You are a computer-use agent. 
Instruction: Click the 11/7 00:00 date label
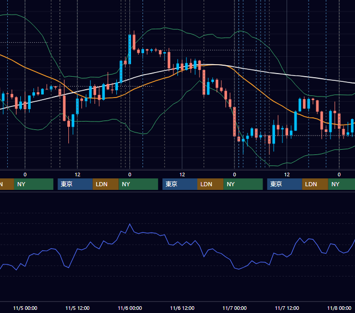(x=234, y=308)
